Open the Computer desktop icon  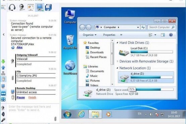[70, 17]
